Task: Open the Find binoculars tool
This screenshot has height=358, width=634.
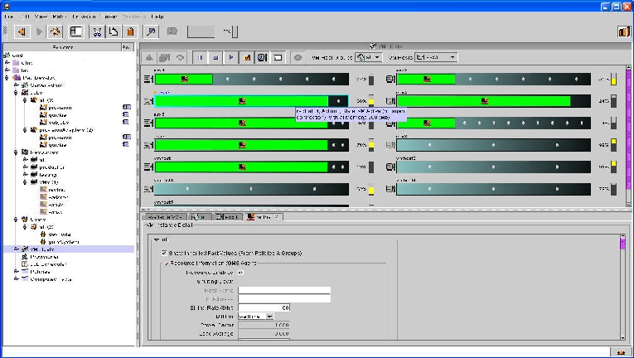Action: [x=97, y=31]
